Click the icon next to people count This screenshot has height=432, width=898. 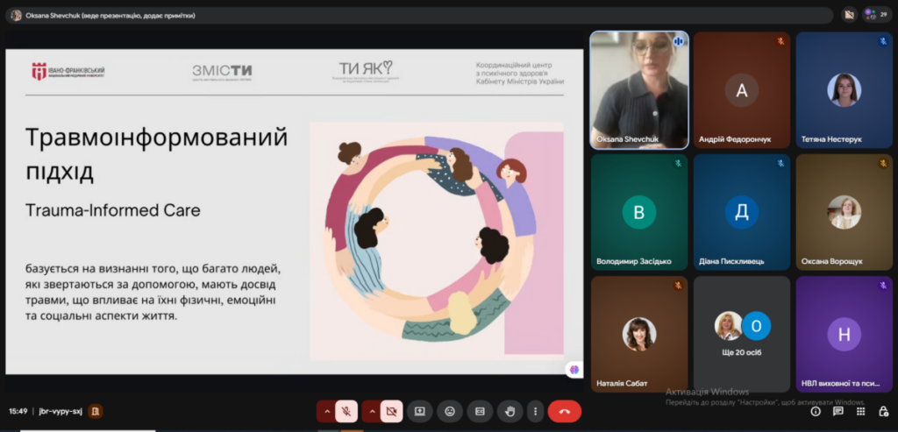(x=849, y=15)
